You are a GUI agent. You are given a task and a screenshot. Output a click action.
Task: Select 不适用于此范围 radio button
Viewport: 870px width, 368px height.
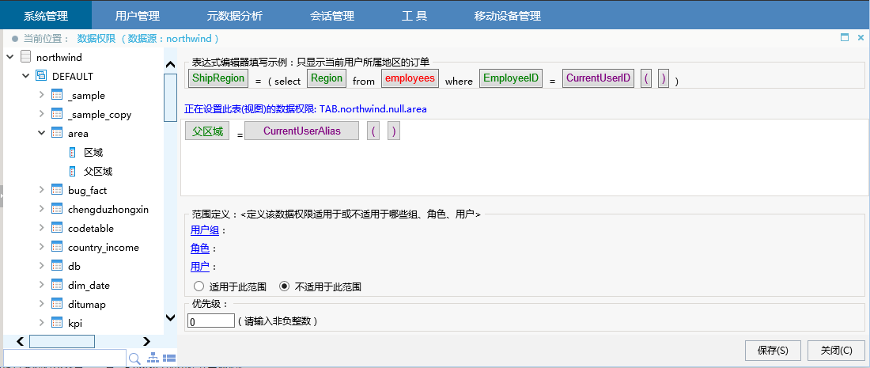pos(284,287)
